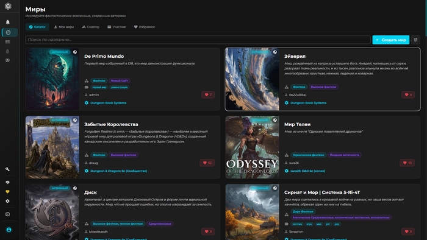Click author name bloedetaedh

point(98,231)
